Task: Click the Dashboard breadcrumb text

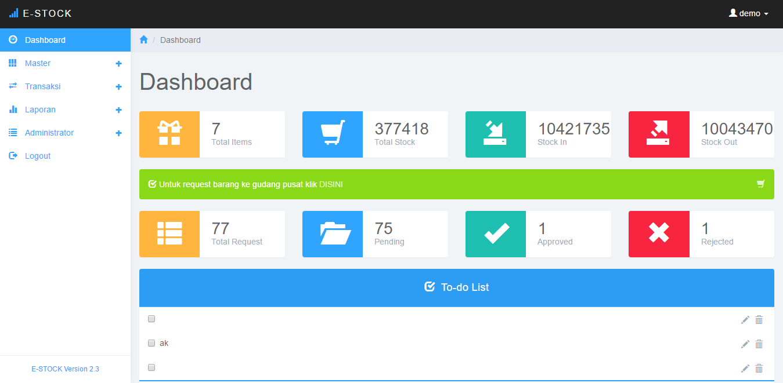Action: pyautogui.click(x=181, y=40)
